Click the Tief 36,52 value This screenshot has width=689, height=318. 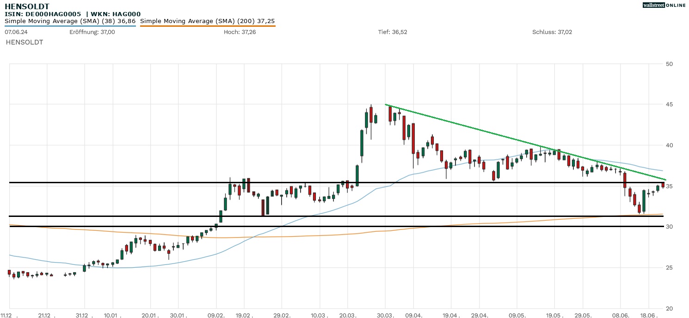[392, 32]
